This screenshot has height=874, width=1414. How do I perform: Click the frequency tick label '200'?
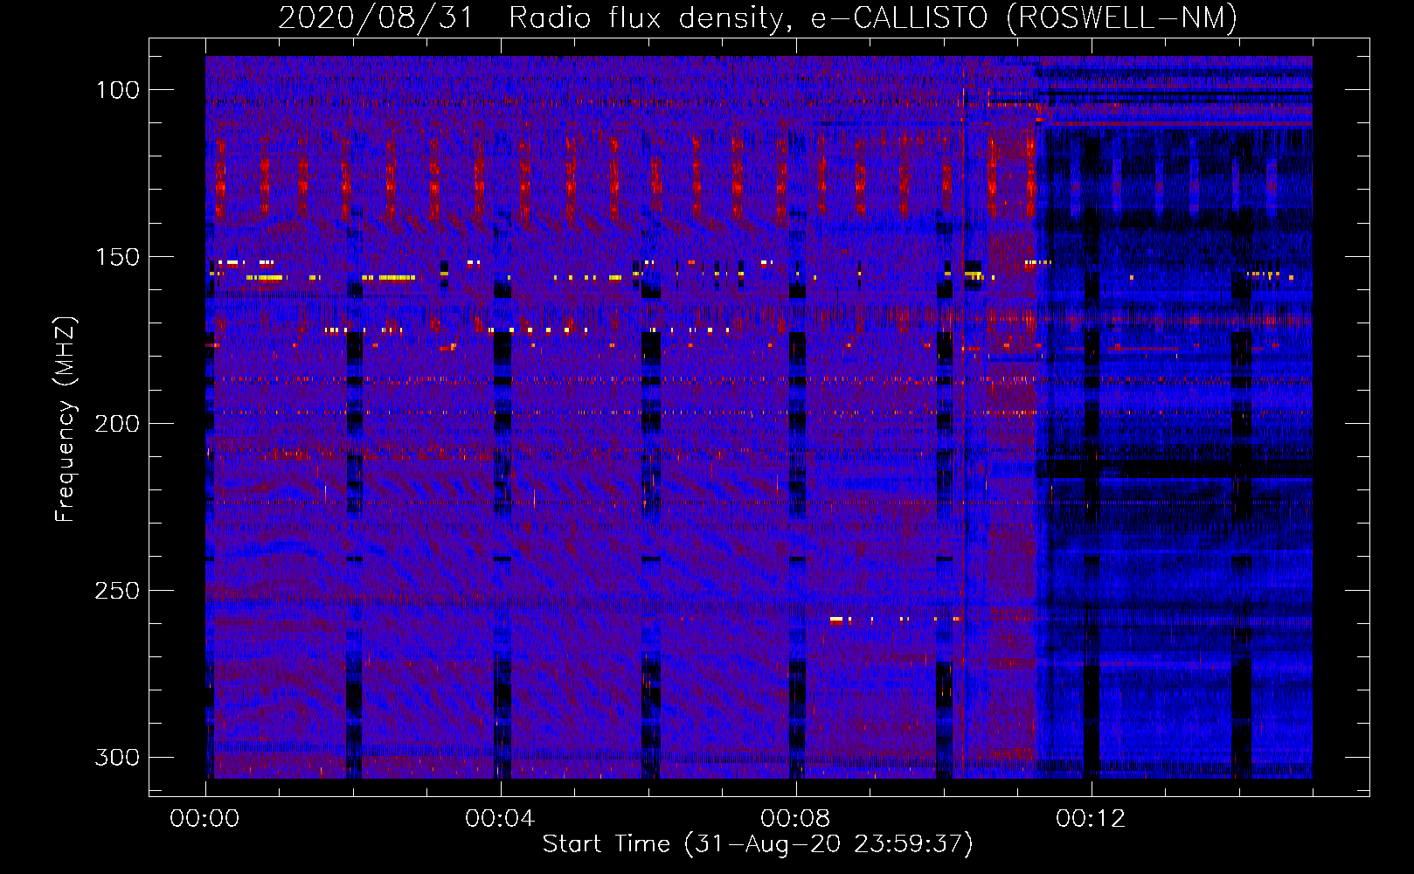coord(117,424)
